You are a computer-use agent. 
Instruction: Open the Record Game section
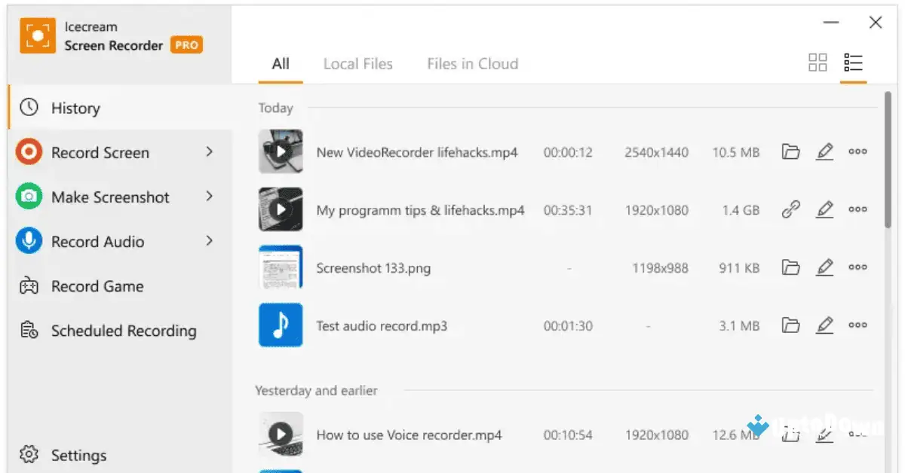point(97,286)
